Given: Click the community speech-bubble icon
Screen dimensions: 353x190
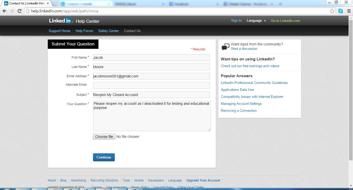Looking at the screenshot, I should pos(225,46).
